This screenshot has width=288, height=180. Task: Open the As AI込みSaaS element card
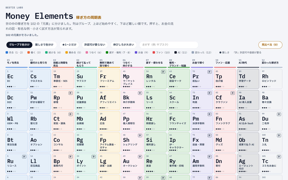248,121
